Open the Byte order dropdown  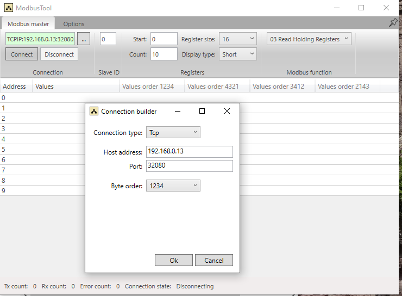tap(173, 186)
